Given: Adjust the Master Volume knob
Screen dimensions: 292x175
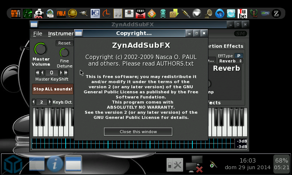Looking at the screenshot, I should tap(41, 49).
